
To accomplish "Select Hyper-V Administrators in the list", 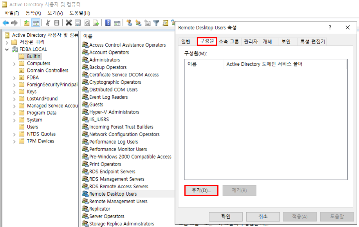I will [x=114, y=112].
